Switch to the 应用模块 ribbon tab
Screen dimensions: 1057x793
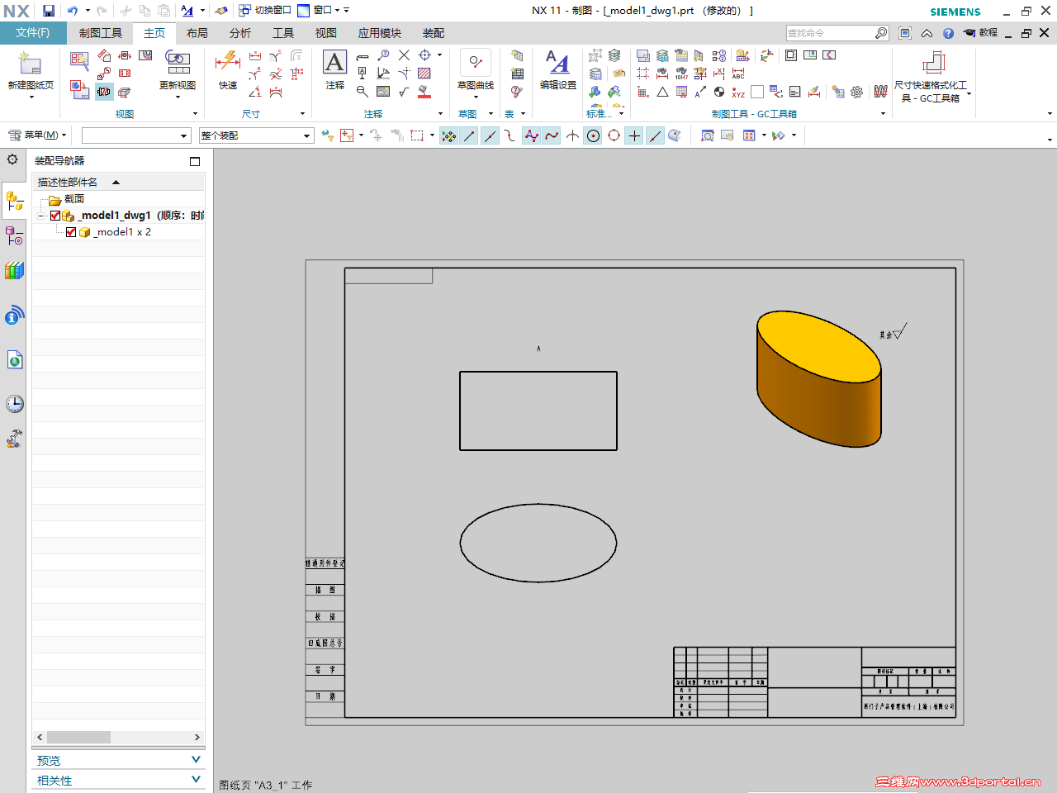[x=380, y=33]
